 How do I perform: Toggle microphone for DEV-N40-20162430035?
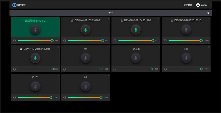[35, 58]
